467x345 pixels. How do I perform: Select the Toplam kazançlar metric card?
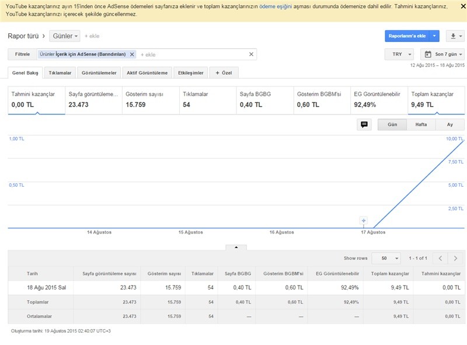(x=436, y=100)
